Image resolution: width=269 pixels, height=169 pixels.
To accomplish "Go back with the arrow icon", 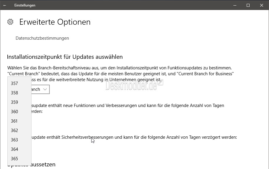I will point(5,5).
